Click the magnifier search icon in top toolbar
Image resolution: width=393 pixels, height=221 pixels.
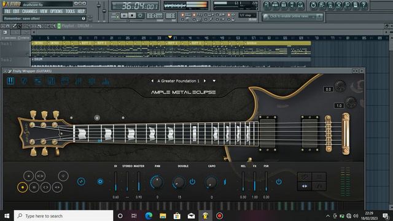pyautogui.click(x=347, y=5)
